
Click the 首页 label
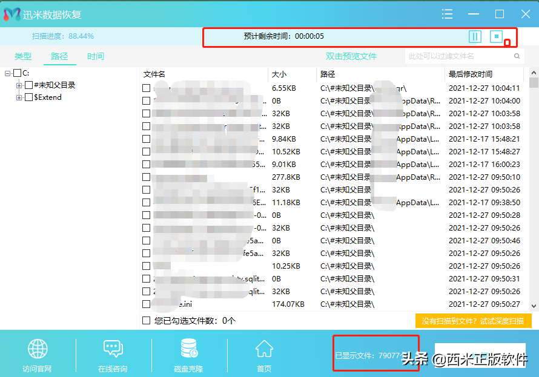coord(264,369)
